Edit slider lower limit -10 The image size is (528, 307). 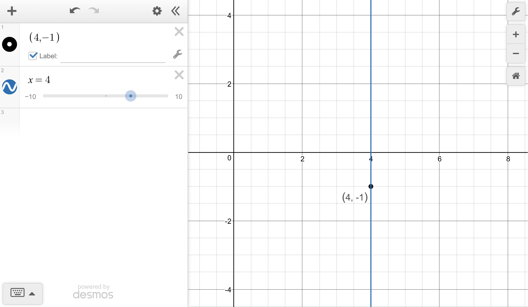tap(30, 97)
